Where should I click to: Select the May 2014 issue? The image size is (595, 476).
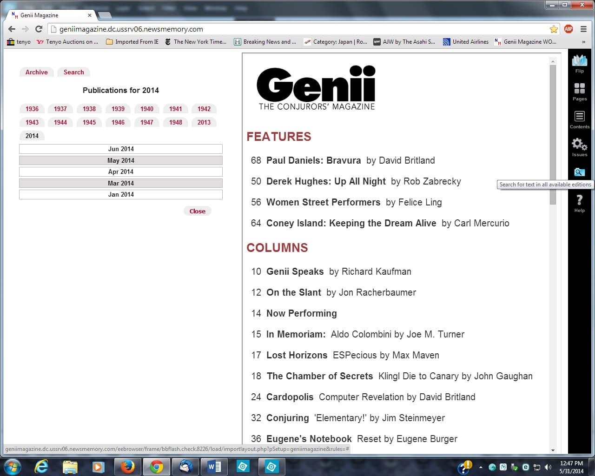[121, 160]
